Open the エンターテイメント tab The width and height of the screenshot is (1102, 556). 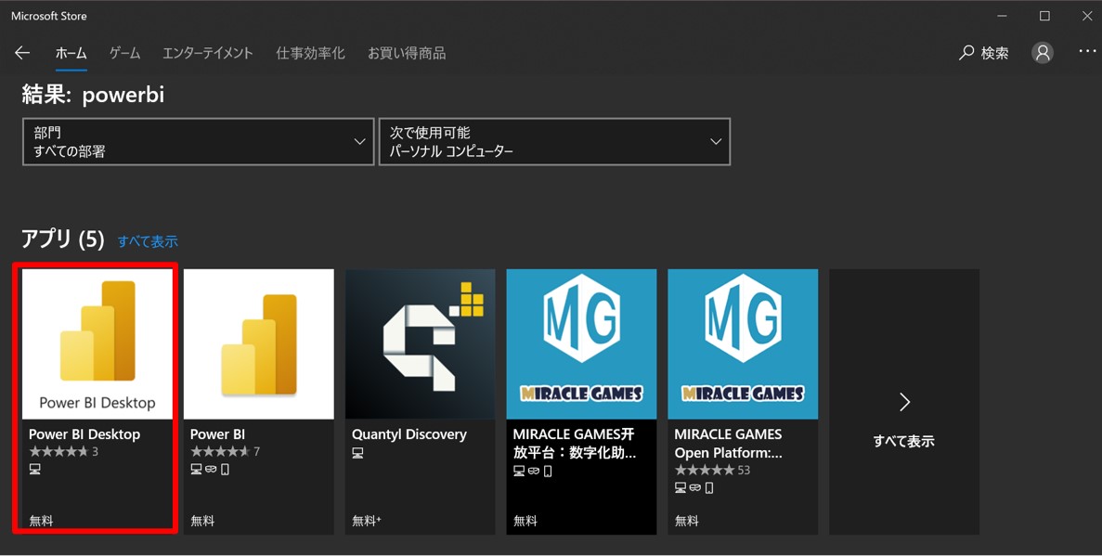(207, 54)
